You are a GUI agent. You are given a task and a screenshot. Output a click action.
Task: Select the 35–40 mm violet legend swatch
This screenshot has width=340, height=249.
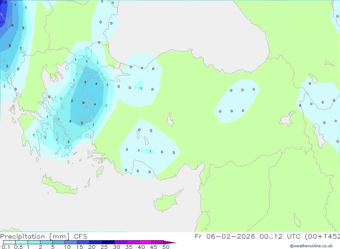[x=133, y=242]
